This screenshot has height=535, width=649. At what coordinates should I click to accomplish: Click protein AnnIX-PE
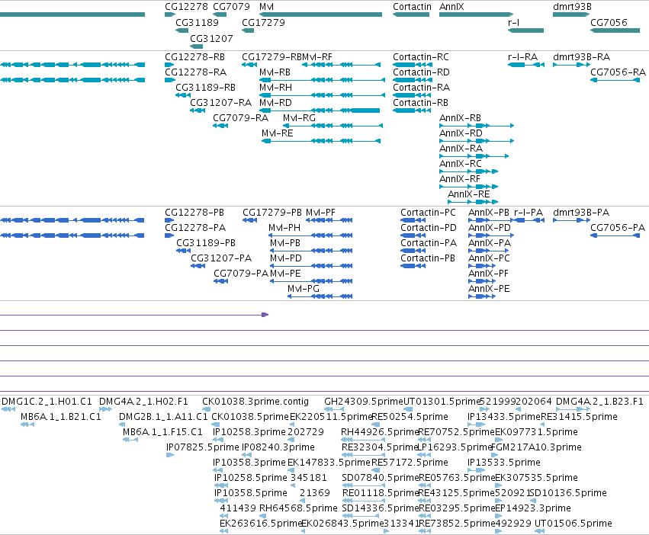coord(482,296)
